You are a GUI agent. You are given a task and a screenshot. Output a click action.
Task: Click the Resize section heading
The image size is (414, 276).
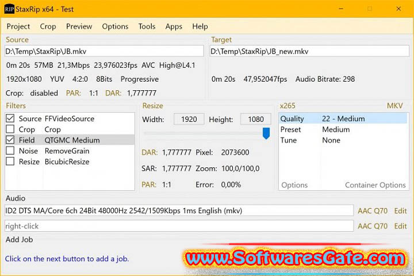point(152,106)
